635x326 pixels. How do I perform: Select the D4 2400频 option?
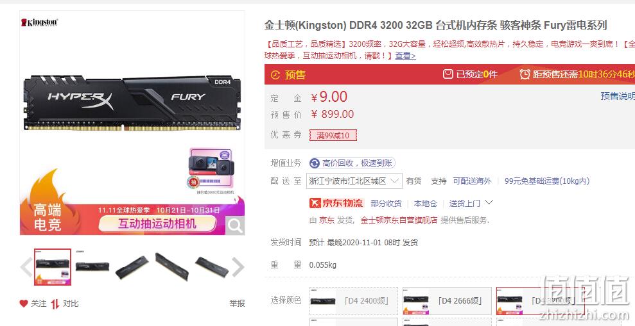click(354, 300)
